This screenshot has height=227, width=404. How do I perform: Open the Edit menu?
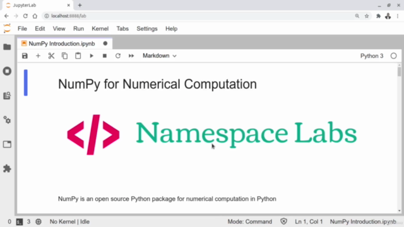(40, 28)
